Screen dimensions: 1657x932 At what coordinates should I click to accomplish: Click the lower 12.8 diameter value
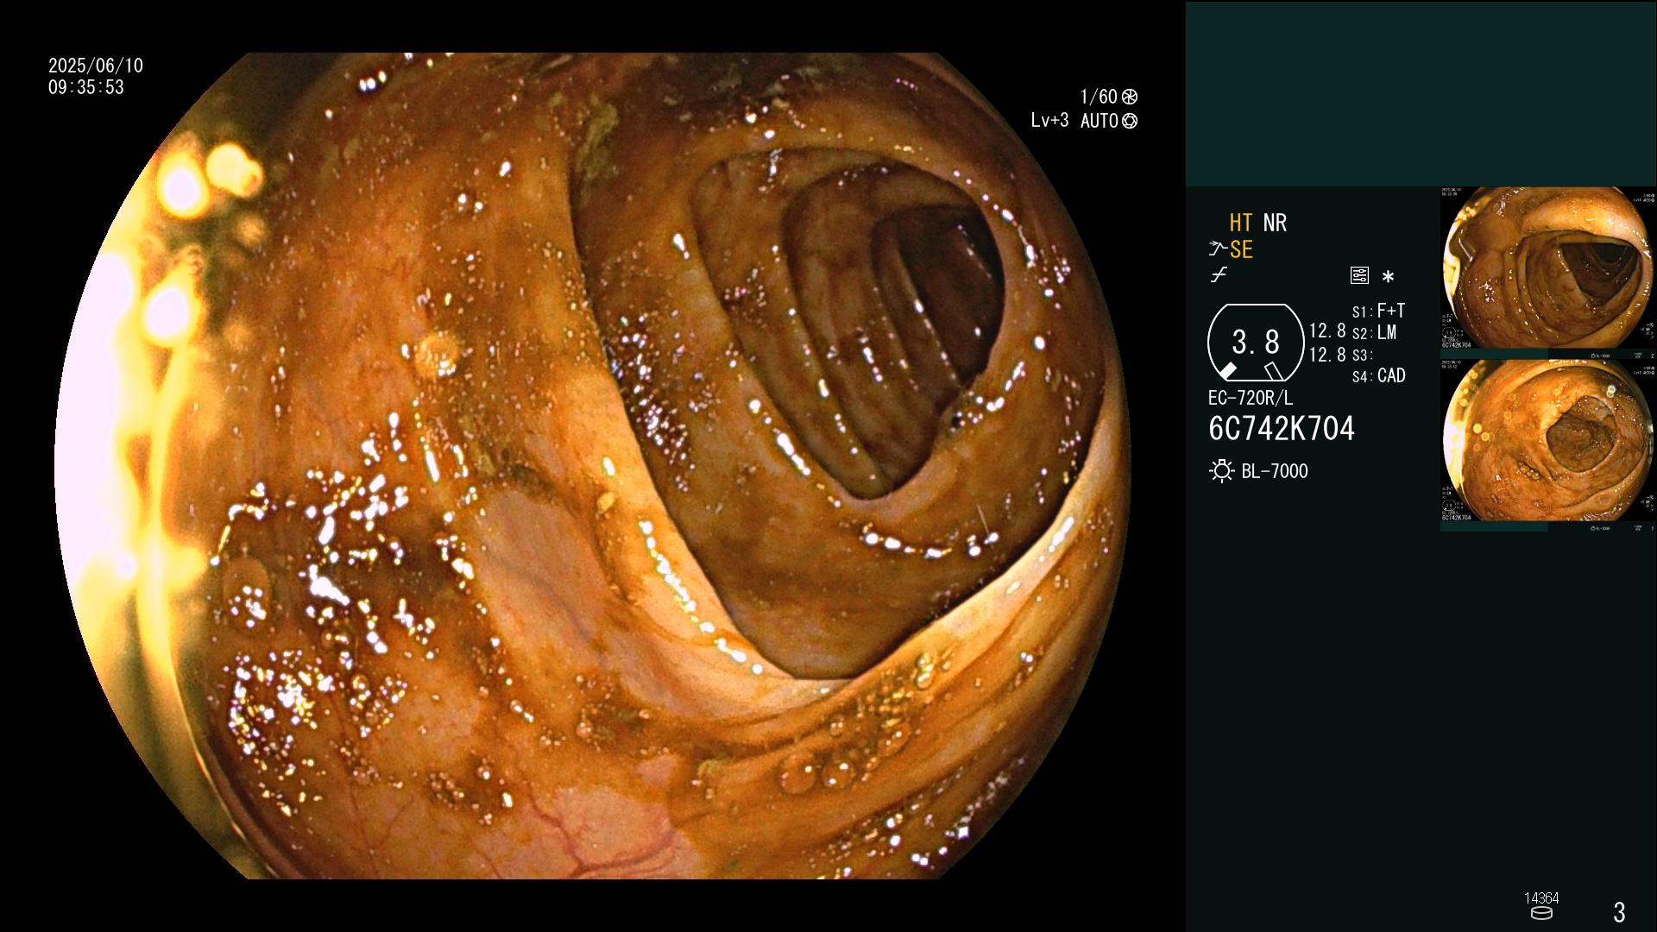[1327, 354]
